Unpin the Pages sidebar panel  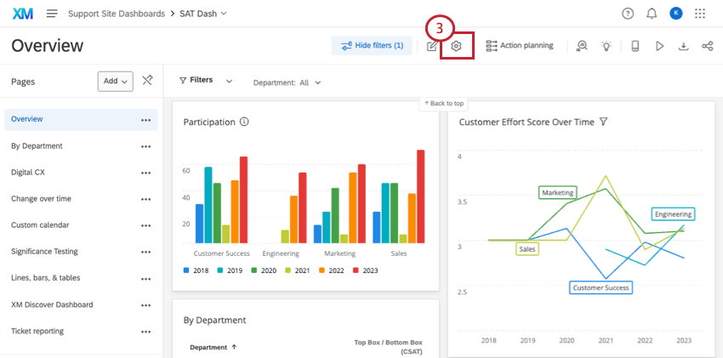pyautogui.click(x=148, y=81)
